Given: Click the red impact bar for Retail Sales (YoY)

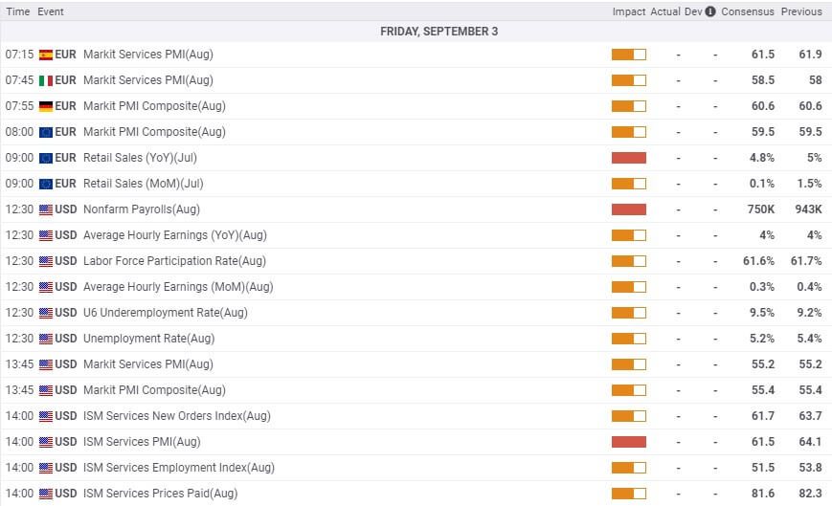Looking at the screenshot, I should tap(628, 158).
